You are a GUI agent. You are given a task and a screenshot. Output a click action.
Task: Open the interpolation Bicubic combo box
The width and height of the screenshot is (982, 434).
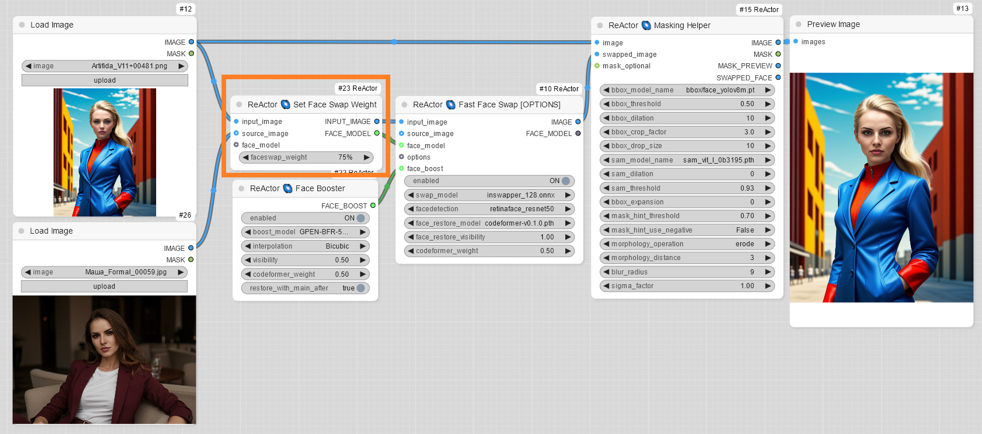[305, 246]
